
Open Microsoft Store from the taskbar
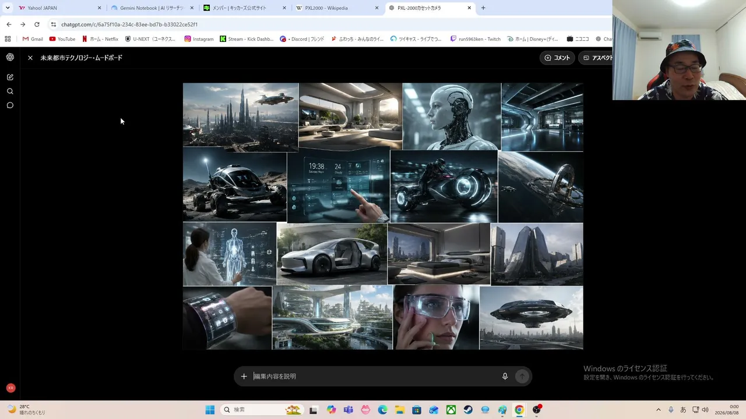pos(417,410)
